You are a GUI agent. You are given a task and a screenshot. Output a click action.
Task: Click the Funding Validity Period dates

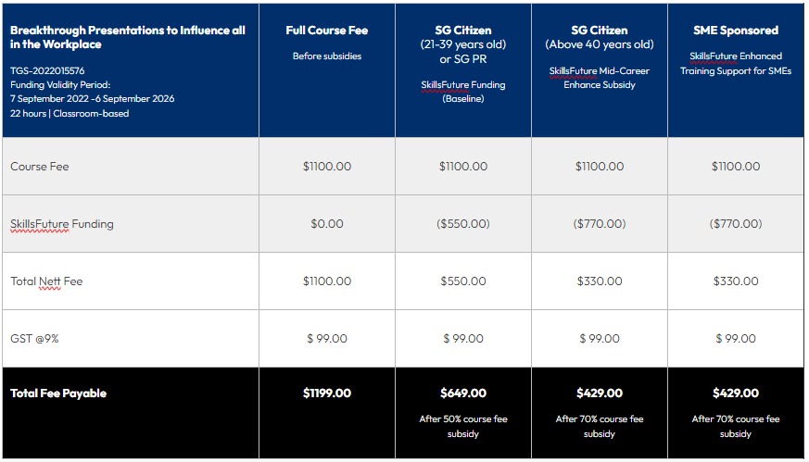pos(92,98)
